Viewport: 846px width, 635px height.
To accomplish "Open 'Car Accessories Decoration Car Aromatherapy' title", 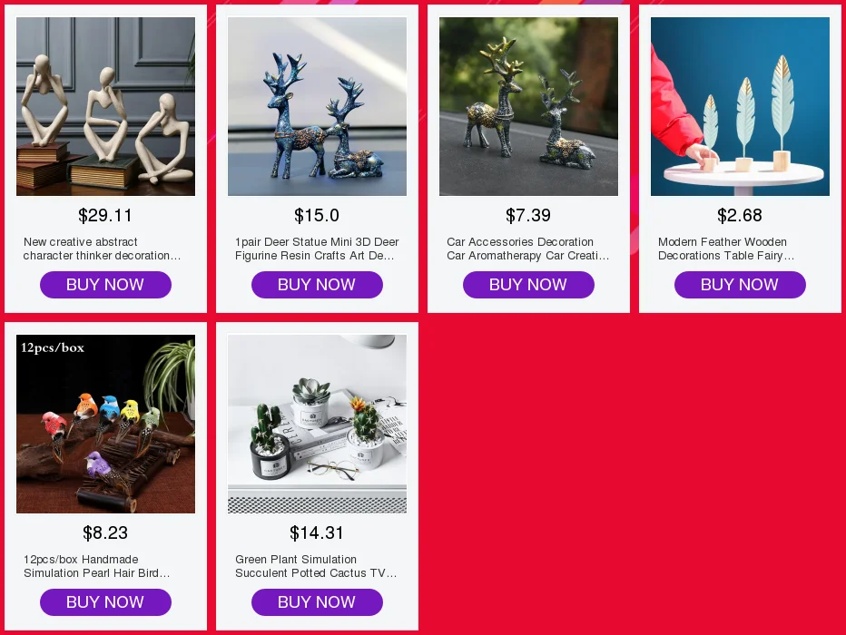I will pyautogui.click(x=527, y=249).
